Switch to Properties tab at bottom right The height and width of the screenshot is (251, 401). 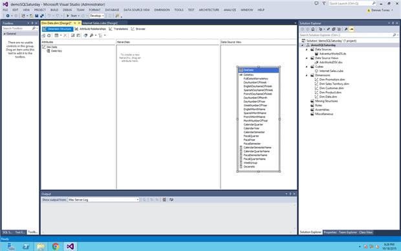point(330,232)
